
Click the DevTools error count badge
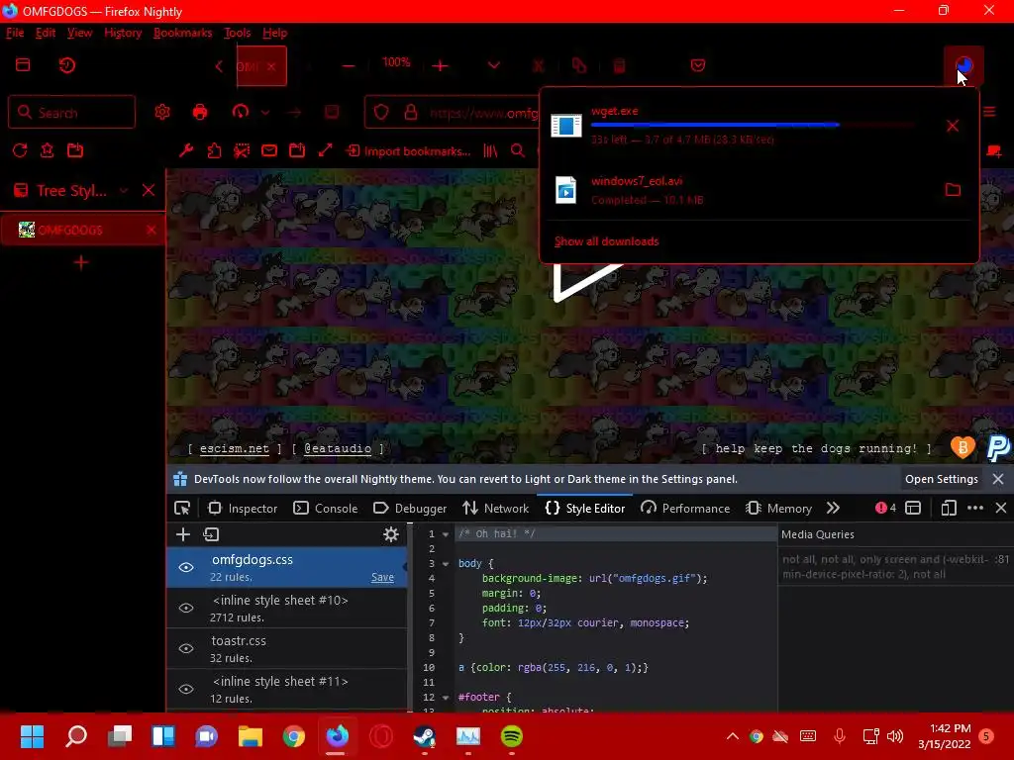tap(885, 508)
